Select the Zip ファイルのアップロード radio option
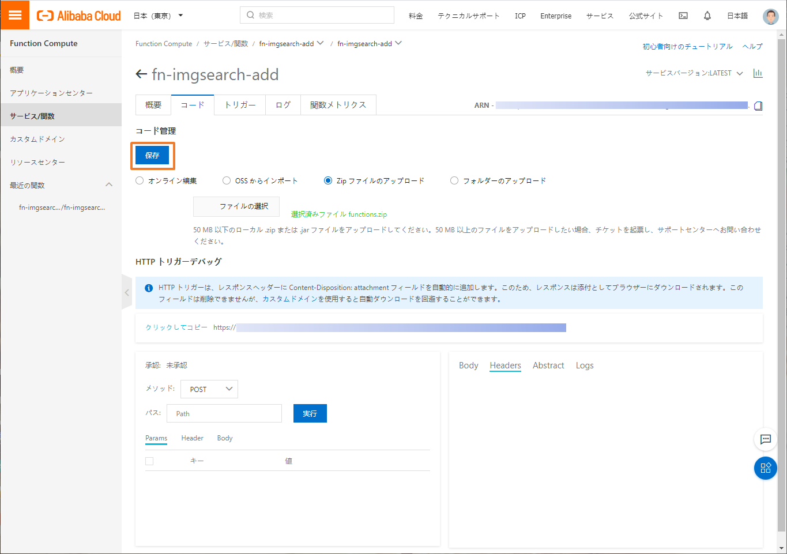This screenshot has width=787, height=554. (328, 180)
